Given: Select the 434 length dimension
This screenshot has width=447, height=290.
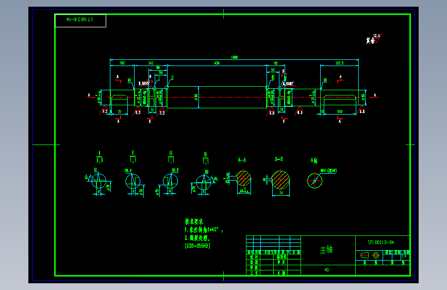Looking at the screenshot, I should (x=217, y=63).
